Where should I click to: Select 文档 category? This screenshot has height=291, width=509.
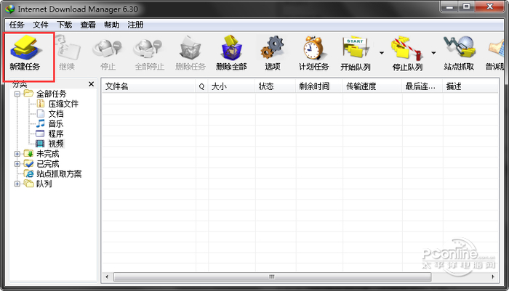pyautogui.click(x=56, y=114)
